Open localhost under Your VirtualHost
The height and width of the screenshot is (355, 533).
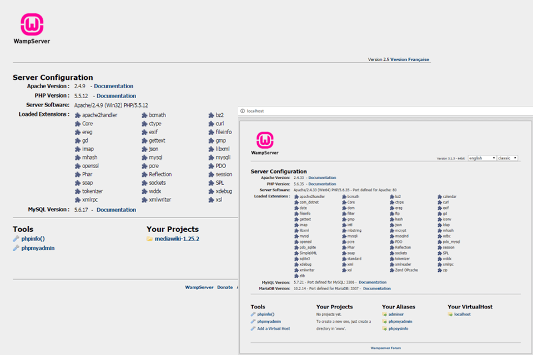462,315
